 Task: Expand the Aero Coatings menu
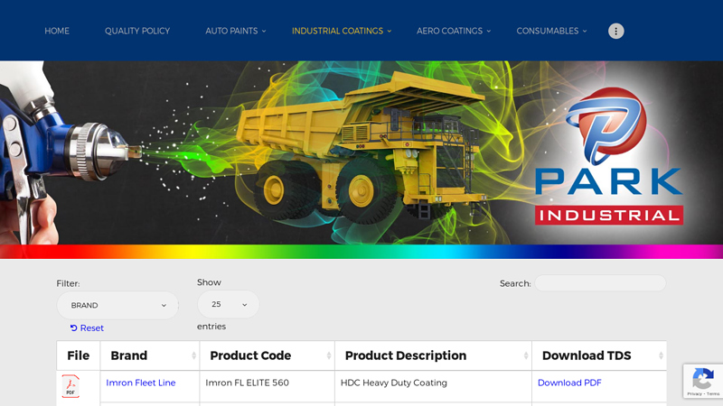click(x=454, y=31)
